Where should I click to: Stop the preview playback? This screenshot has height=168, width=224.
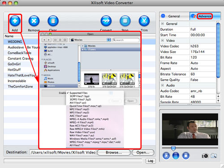[186, 156]
